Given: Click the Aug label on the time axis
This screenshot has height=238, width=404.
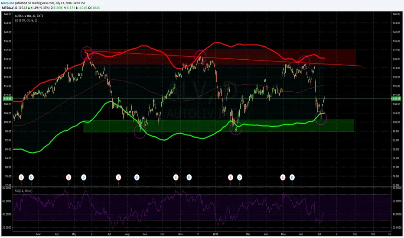Looking at the screenshot, I should point(127,234).
